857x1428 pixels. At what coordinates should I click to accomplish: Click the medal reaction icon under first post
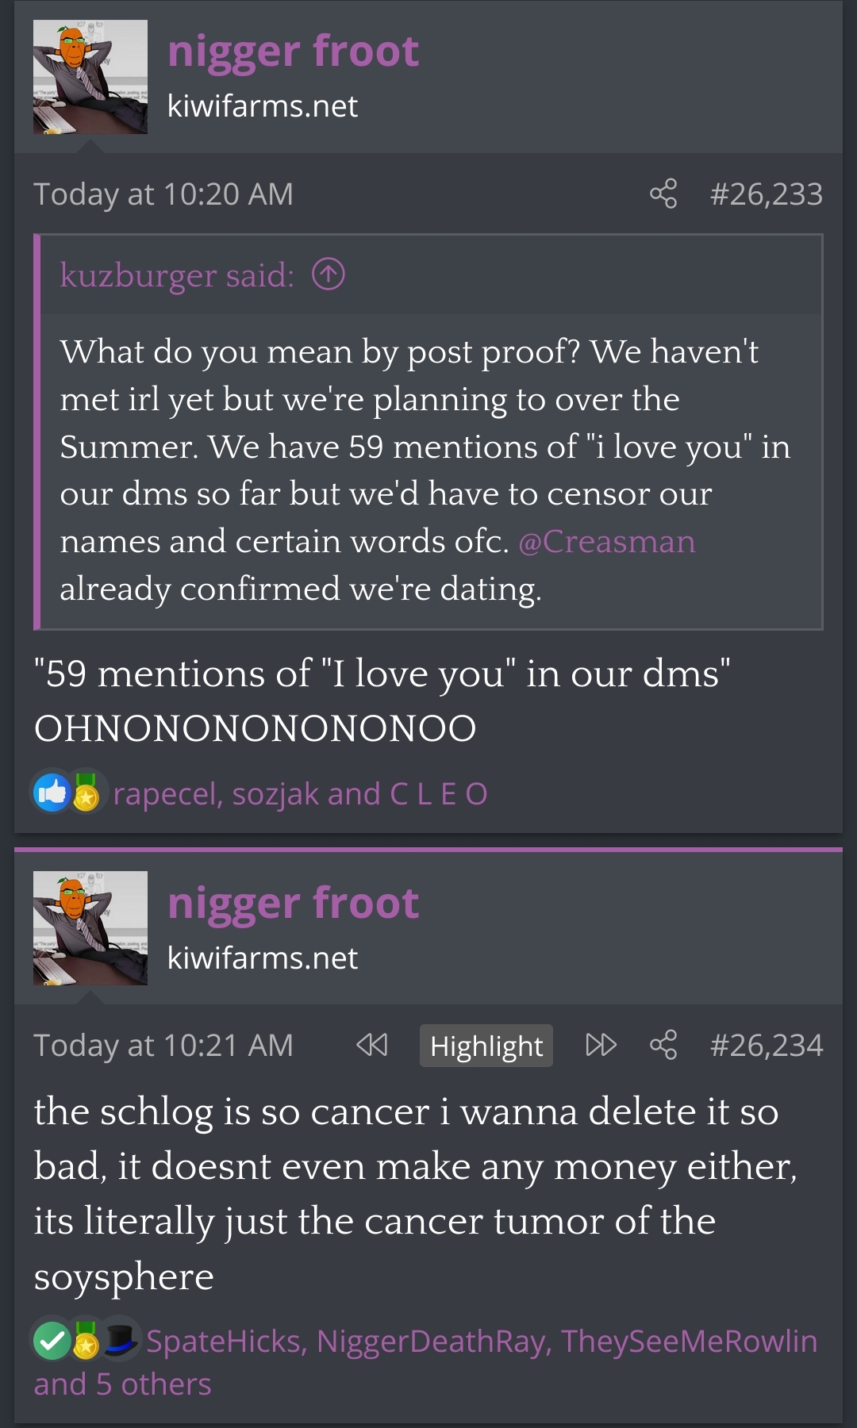86,793
